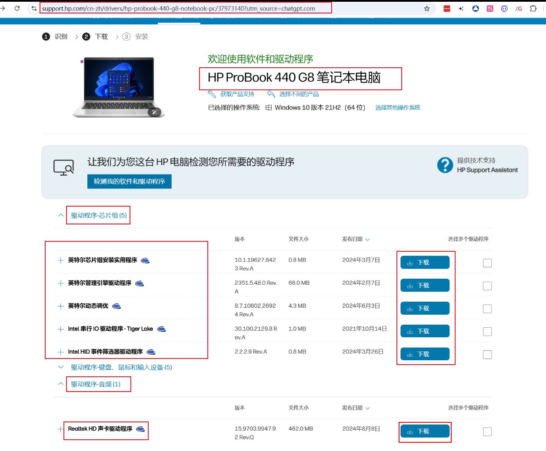Click the HP Support Assistant question mark icon
The height and width of the screenshot is (451, 546).
point(445,165)
